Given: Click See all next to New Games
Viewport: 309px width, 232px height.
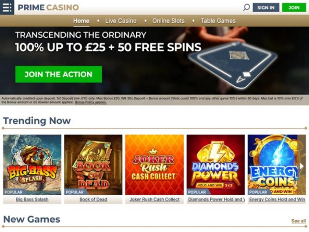Looking at the screenshot, I should click(x=298, y=221).
